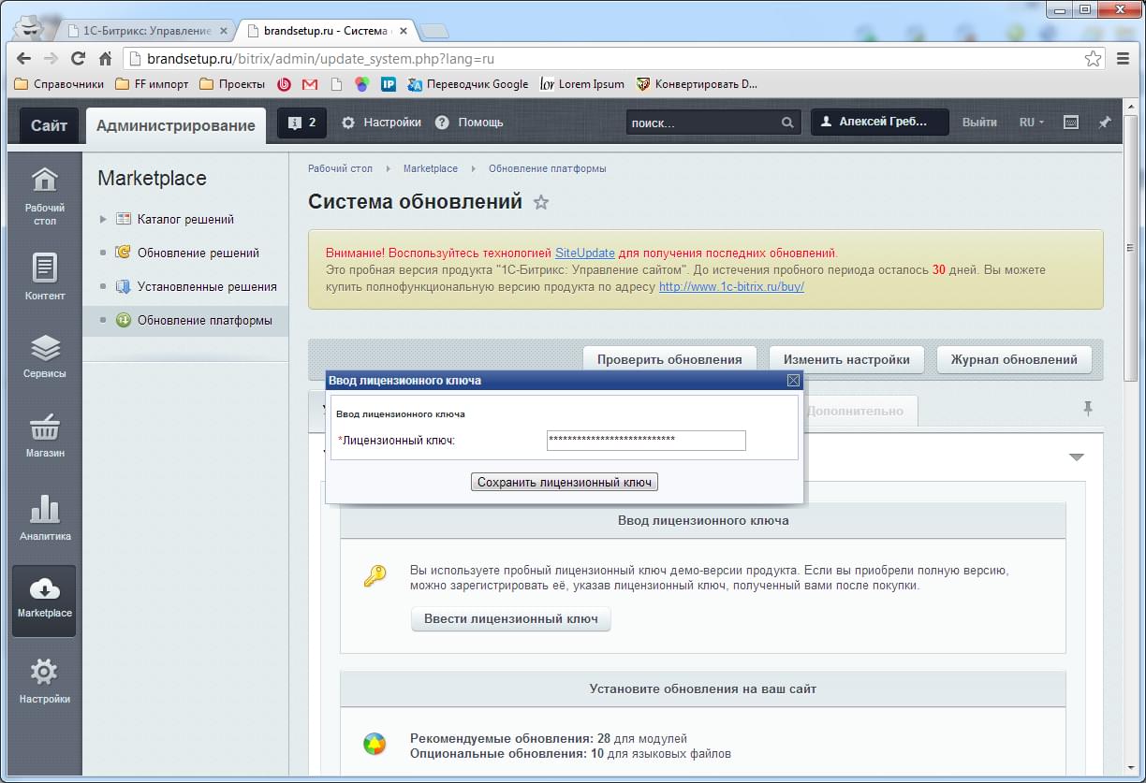This screenshot has width=1146, height=783.
Task: Open FF импорт bookmarks folder
Action: pyautogui.click(x=152, y=84)
